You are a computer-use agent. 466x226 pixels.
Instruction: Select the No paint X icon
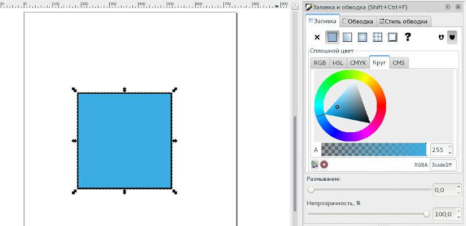(x=317, y=37)
